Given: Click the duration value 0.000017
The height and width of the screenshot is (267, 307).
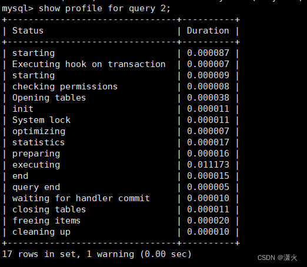Looking at the screenshot, I should pyautogui.click(x=208, y=142).
